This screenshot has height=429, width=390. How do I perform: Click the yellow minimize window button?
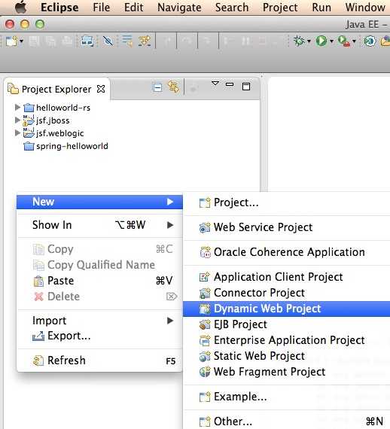point(25,24)
